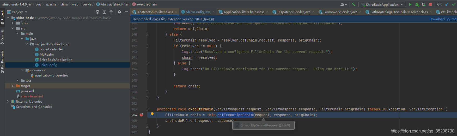Click Expand All icon in Project panel
The height and width of the screenshot is (136, 457).
[104, 12]
